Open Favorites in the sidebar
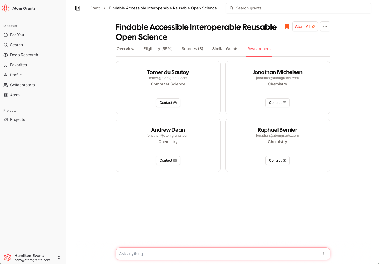 coord(18,65)
